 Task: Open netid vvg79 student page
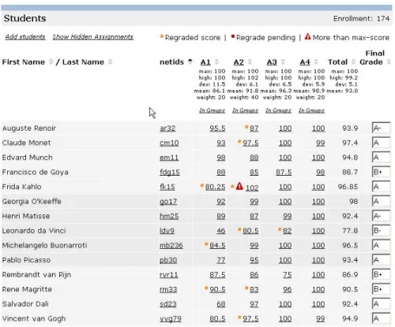[171, 319]
